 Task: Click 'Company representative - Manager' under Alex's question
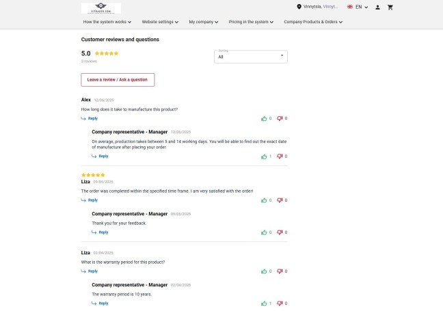129,132
